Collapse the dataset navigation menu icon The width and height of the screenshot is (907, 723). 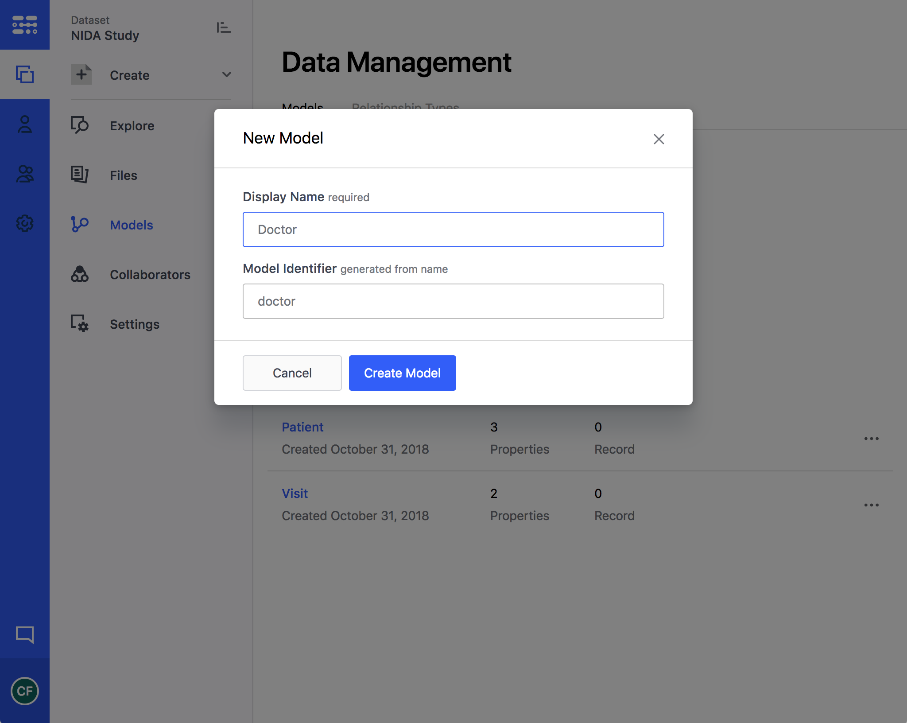pyautogui.click(x=224, y=27)
